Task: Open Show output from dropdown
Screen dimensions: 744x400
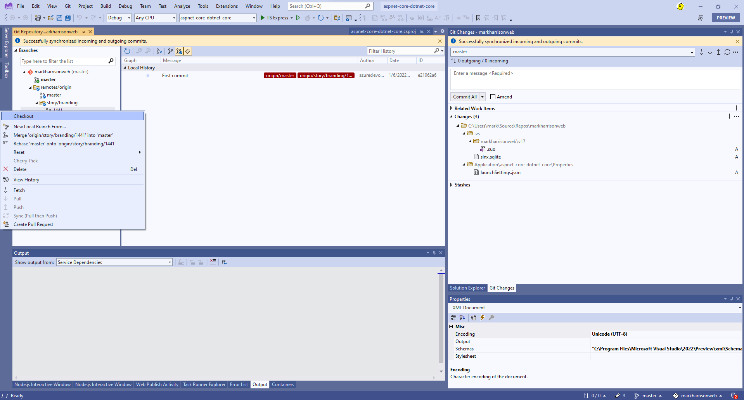Action: 170,262
